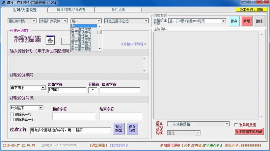Click 投注数据生成测试 button
Image resolution: width=270 pixels, height=151 pixels.
point(249,131)
